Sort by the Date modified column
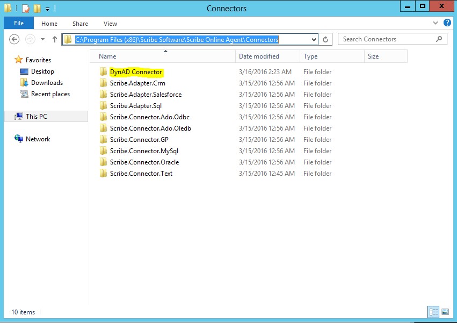Screen dimensions: 457x323 [267, 56]
